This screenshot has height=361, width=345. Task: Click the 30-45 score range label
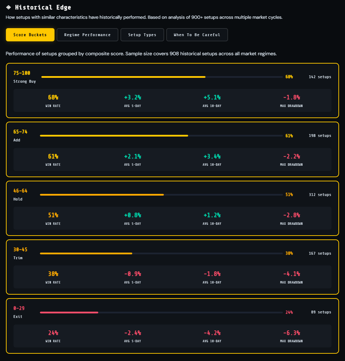(x=20, y=249)
